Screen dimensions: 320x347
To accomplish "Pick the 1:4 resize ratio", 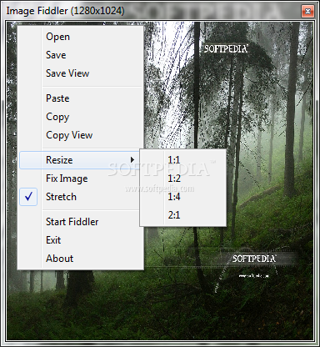I will (x=183, y=197).
